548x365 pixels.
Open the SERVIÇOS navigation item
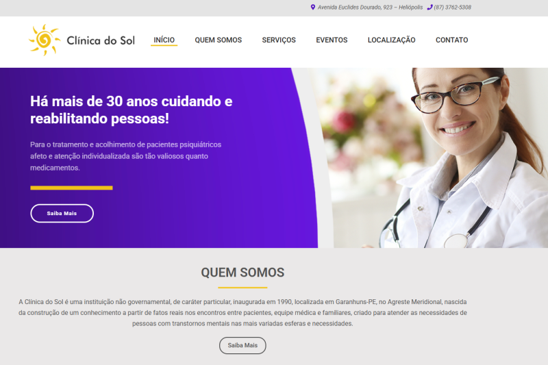(279, 40)
